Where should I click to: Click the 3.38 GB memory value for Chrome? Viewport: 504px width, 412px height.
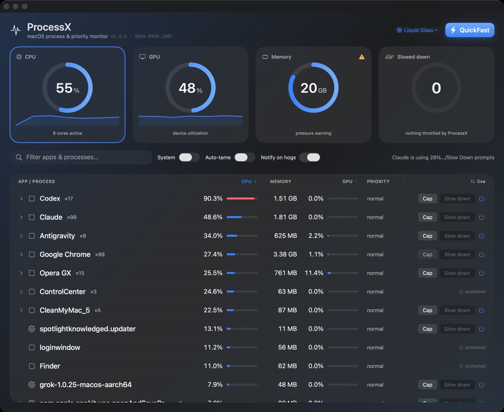pos(285,254)
